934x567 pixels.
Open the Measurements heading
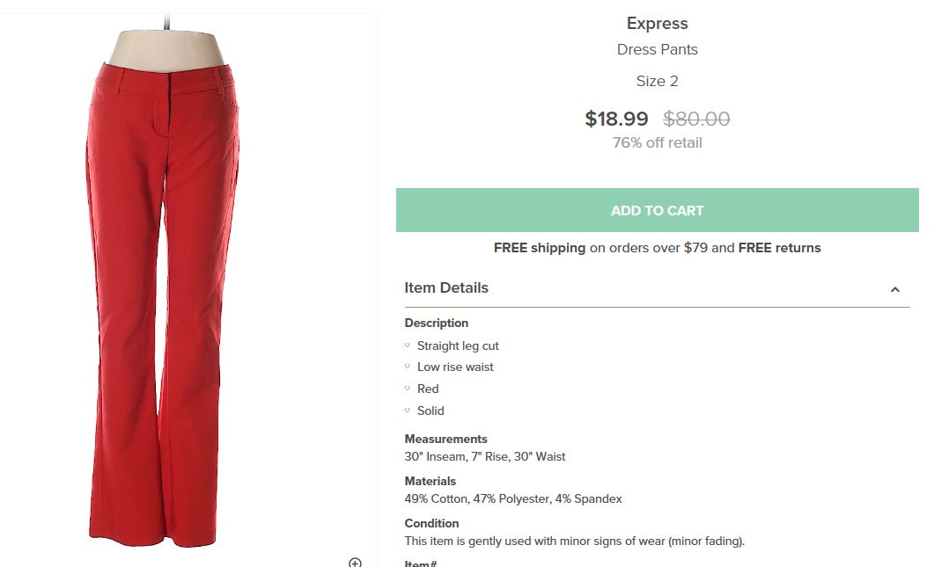445,439
